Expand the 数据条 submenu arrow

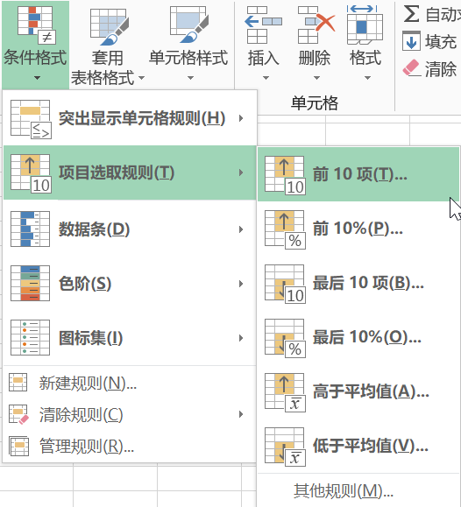coord(241,229)
